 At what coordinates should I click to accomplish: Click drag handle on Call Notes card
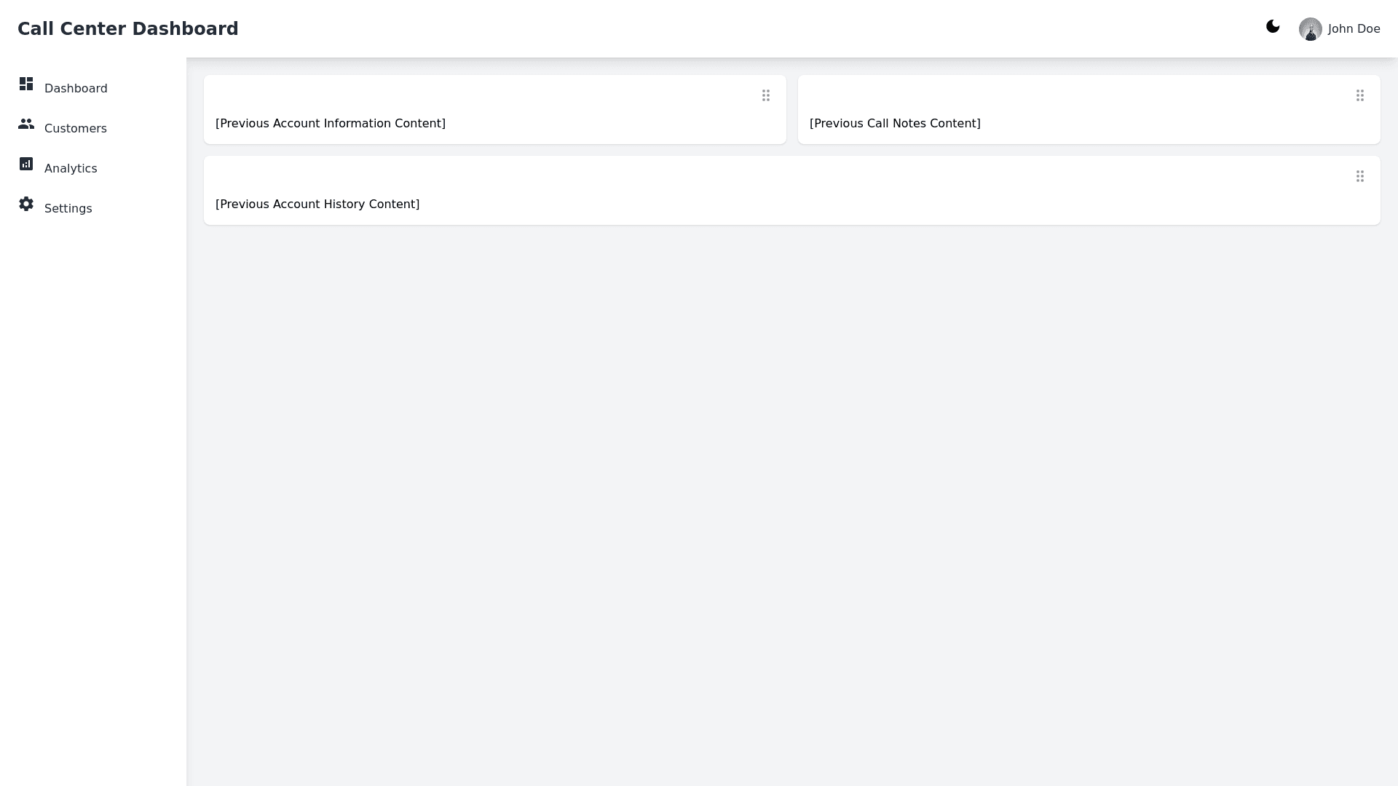tap(1360, 96)
